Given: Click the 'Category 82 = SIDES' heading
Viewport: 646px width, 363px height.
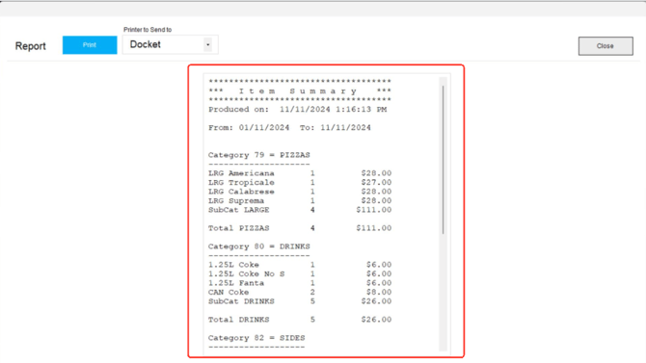Looking at the screenshot, I should coord(256,338).
